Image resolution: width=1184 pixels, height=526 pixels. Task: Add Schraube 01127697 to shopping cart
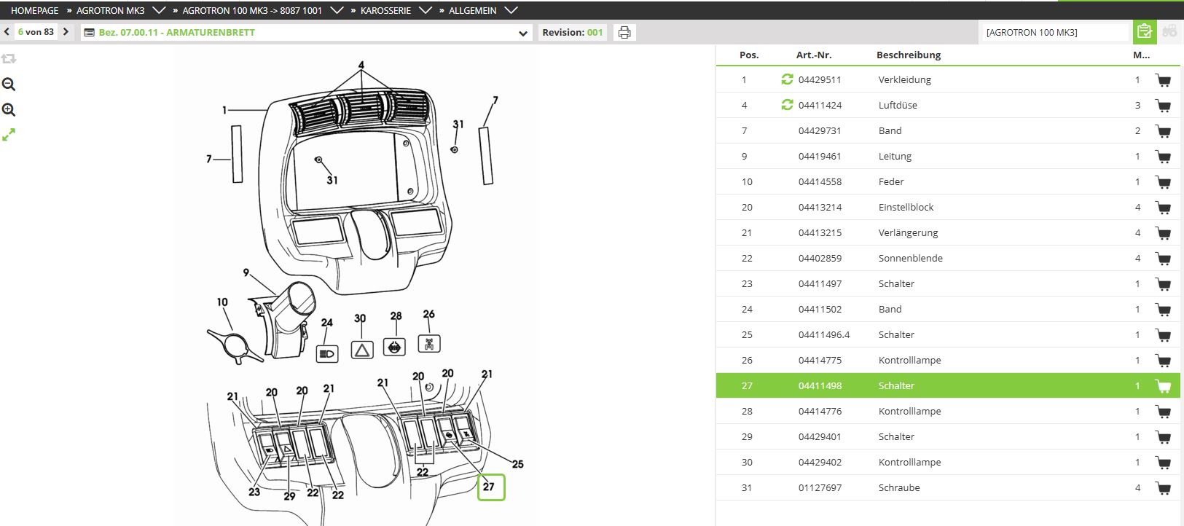[x=1163, y=488]
